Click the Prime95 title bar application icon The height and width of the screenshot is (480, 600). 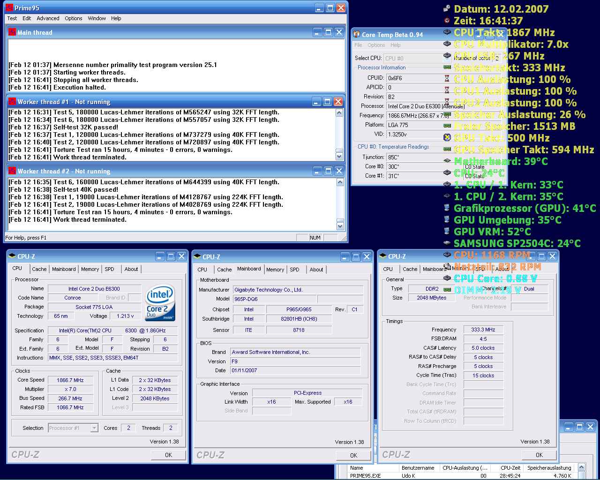click(x=9, y=7)
